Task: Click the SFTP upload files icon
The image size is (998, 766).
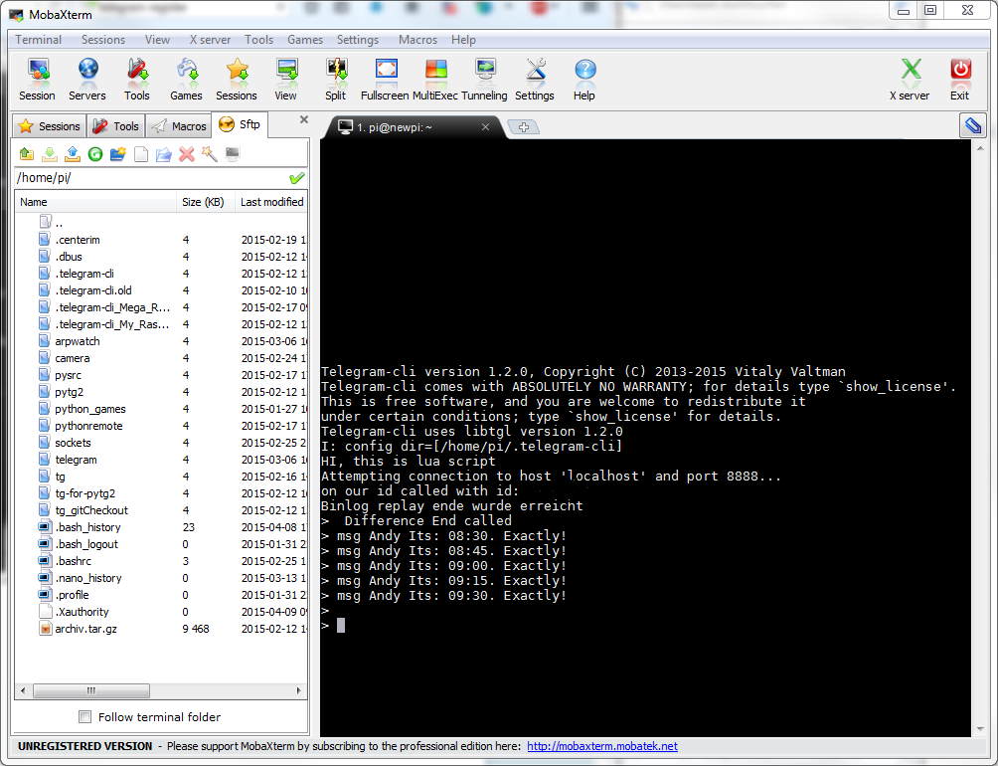Action: 73,154
